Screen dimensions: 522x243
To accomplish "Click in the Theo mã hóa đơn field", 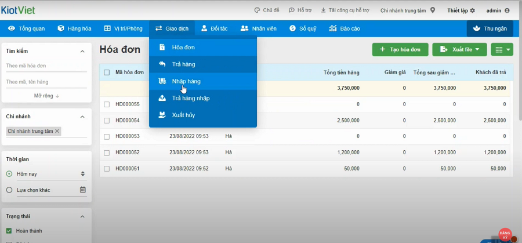I will (46, 66).
